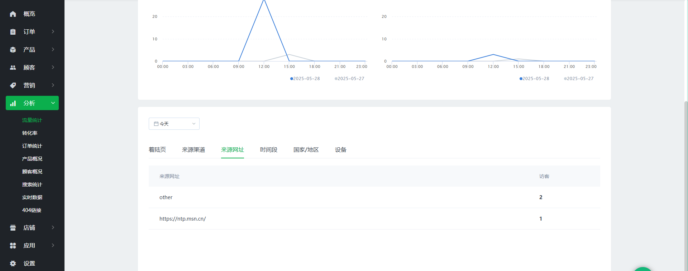Expand the 应用 menu chevron
The height and width of the screenshot is (271, 688).
tap(53, 245)
